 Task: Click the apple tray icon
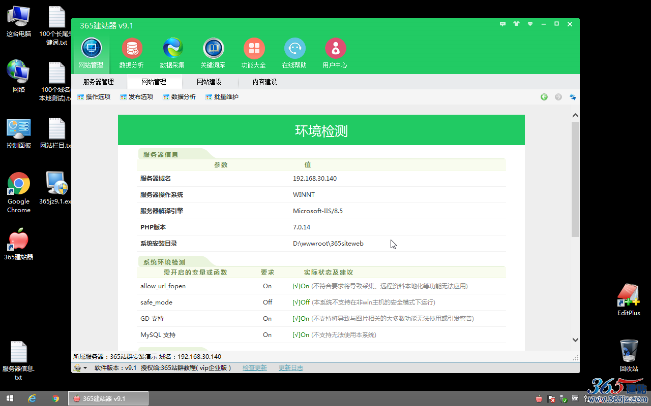click(x=539, y=399)
